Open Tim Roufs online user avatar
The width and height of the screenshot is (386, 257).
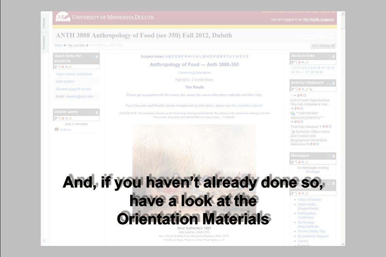coord(56,129)
